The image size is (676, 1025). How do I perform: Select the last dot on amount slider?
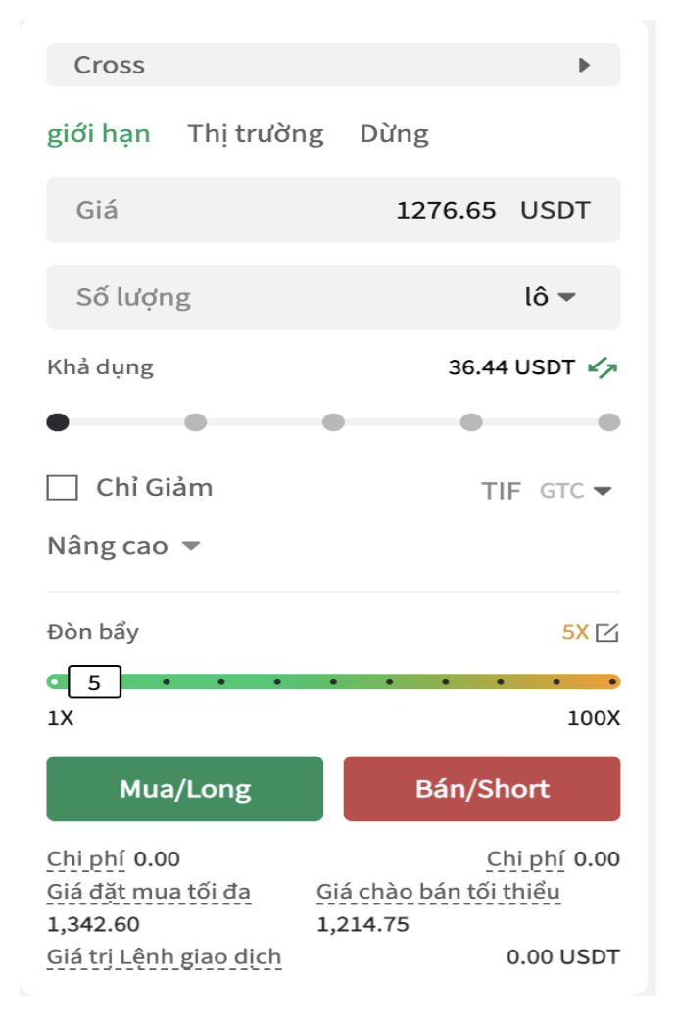pyautogui.click(x=609, y=422)
